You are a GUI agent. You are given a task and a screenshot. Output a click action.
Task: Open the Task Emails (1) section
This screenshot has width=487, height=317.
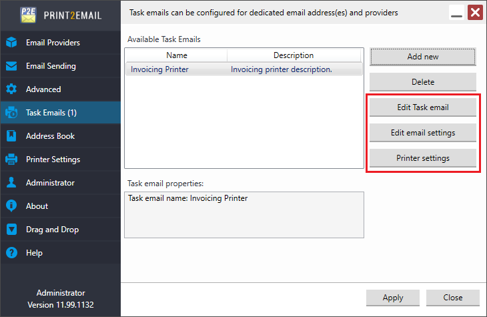coord(61,113)
